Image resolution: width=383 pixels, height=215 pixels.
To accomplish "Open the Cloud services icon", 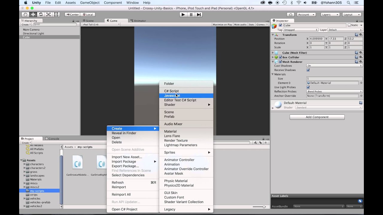I will pos(291,14).
